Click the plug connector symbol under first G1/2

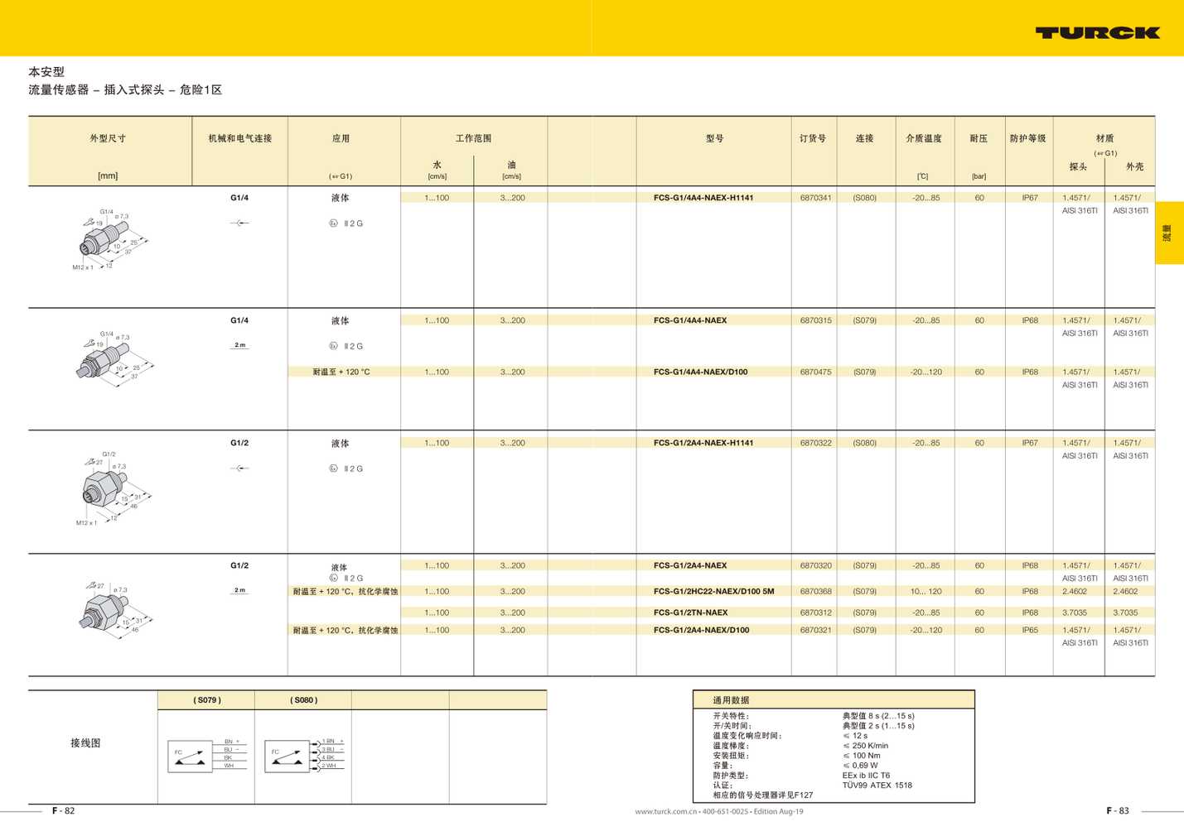(x=239, y=468)
